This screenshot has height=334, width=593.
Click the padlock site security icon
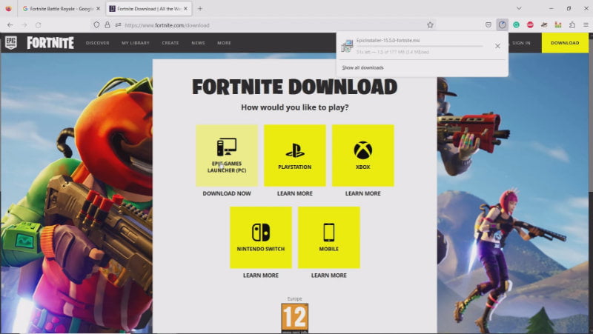107,25
